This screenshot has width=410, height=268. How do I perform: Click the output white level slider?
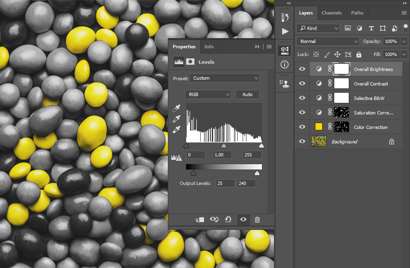257,173
